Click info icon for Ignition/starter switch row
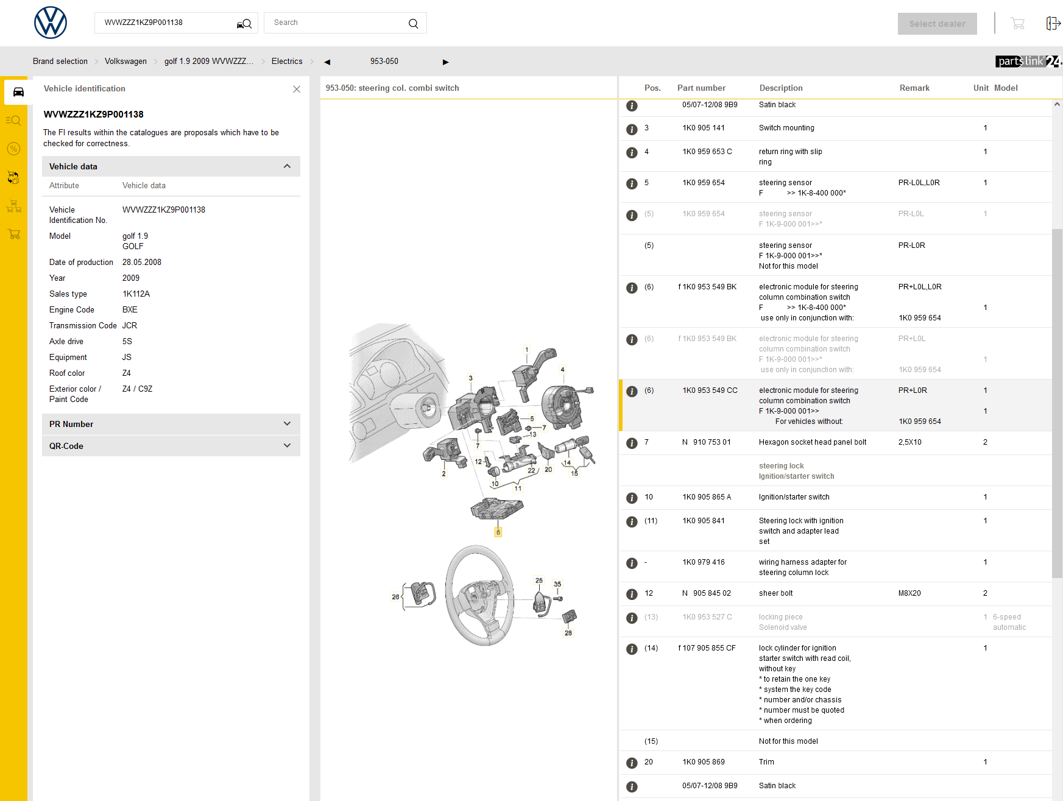Screen dimensions: 1063x801 point(632,498)
